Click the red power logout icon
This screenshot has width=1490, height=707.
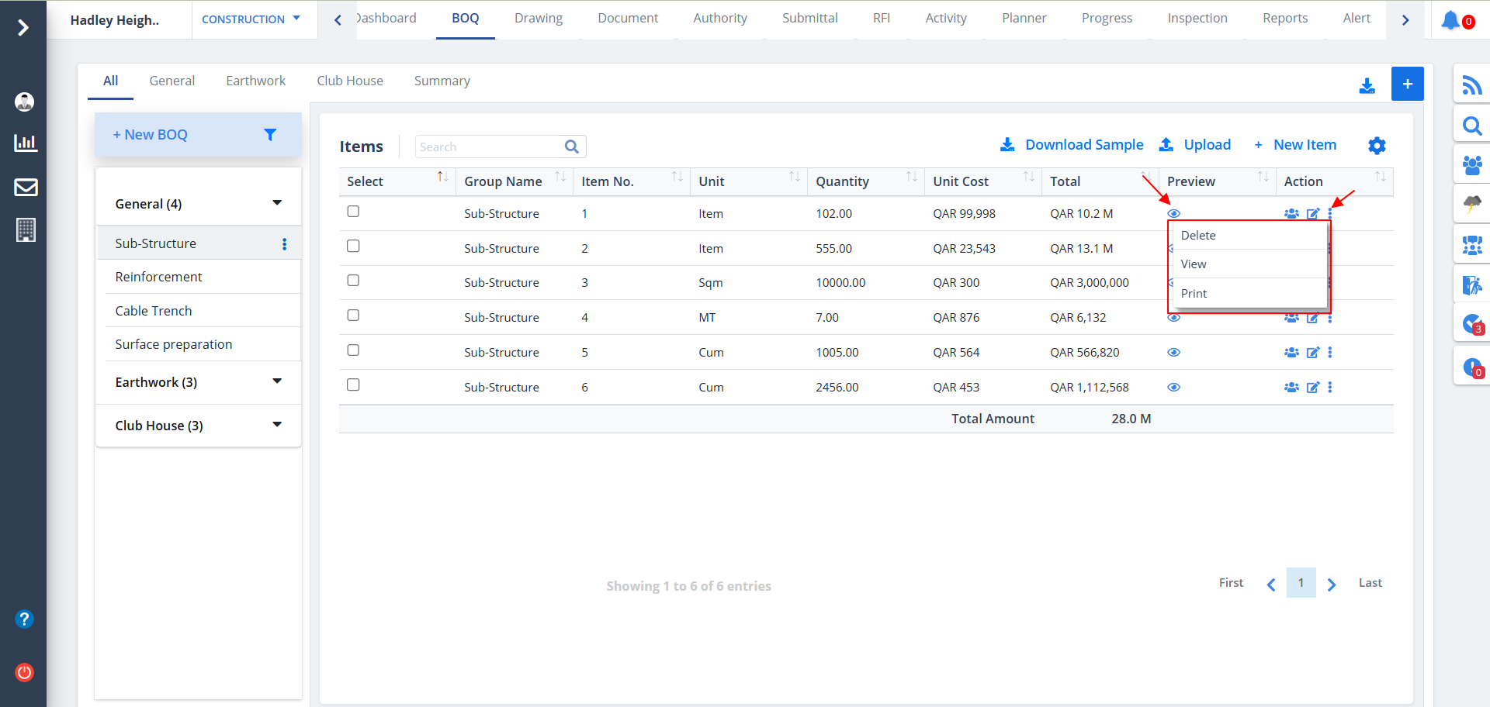[x=25, y=672]
